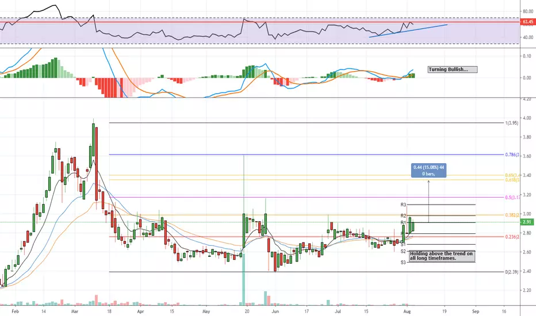Screen dimensions: 536x316
Task: Click the R1 pivot resistance label
Action: pos(403,223)
